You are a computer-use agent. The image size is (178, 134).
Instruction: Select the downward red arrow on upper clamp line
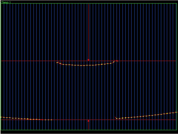coord(88,60)
